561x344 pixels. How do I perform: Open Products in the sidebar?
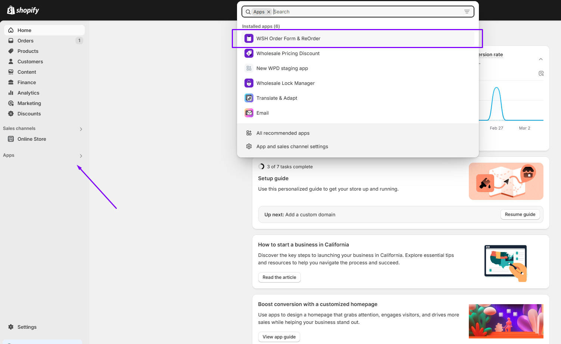[44, 51]
